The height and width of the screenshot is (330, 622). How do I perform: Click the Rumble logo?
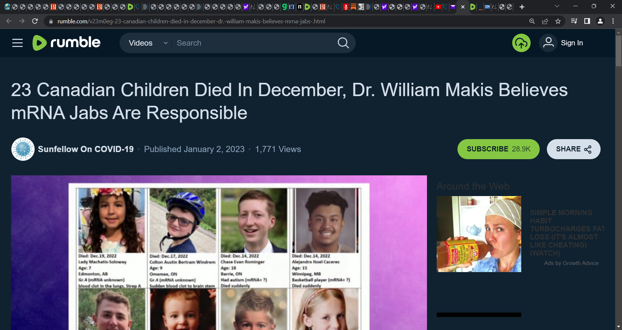point(66,43)
